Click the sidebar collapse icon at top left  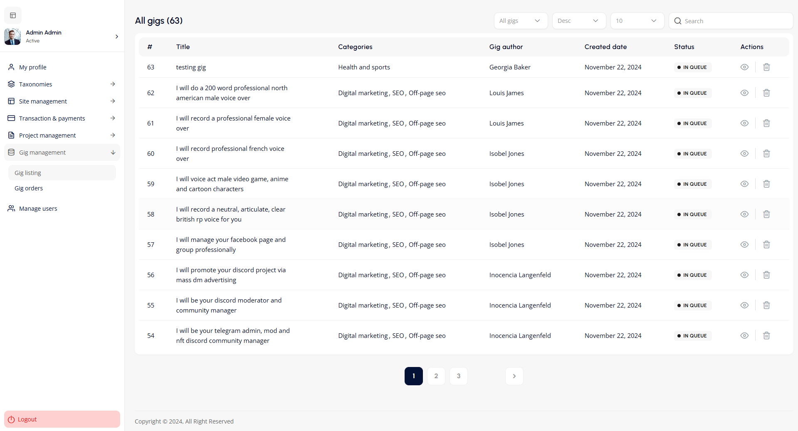(13, 15)
